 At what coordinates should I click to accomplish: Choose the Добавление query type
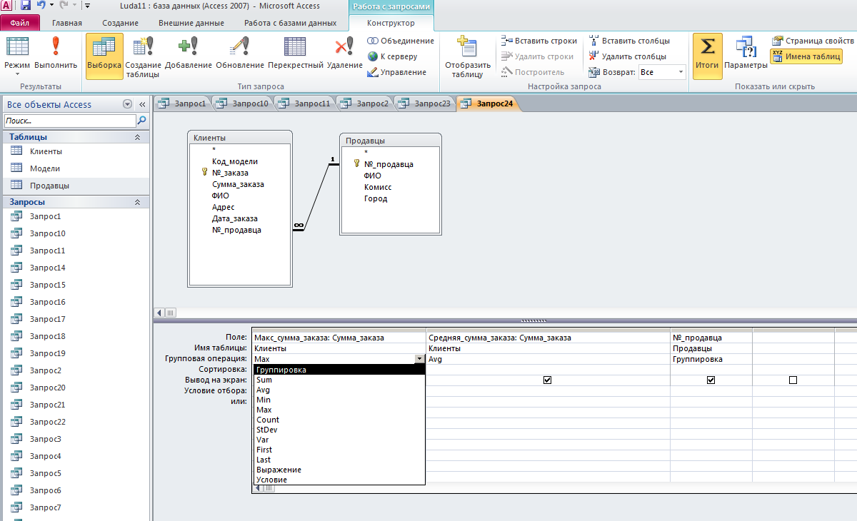pyautogui.click(x=189, y=54)
